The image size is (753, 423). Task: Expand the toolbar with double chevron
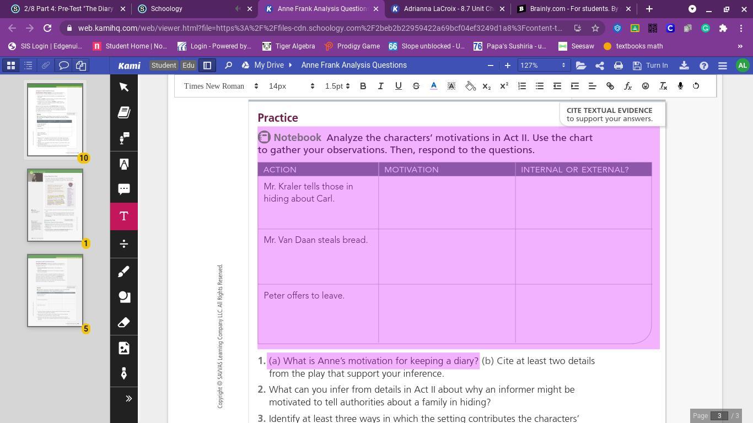pyautogui.click(x=128, y=398)
